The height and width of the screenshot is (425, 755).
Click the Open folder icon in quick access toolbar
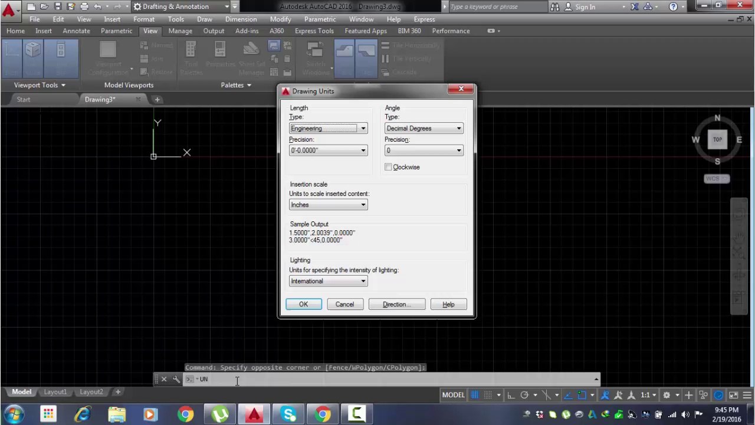[44, 6]
